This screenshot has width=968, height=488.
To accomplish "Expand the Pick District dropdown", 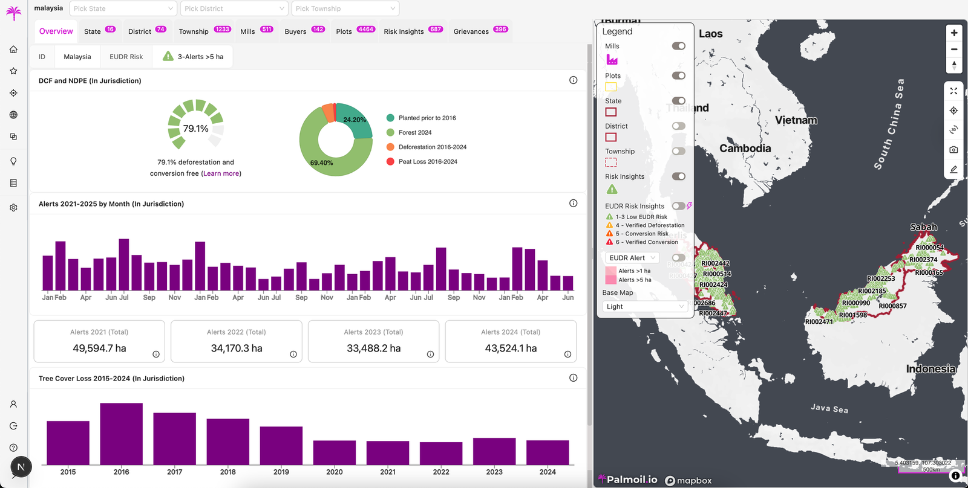I will point(234,8).
